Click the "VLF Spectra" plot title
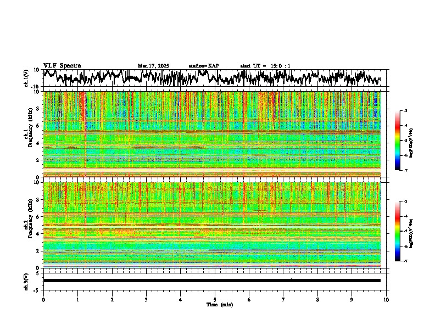This screenshot has width=435, height=336. pyautogui.click(x=62, y=66)
